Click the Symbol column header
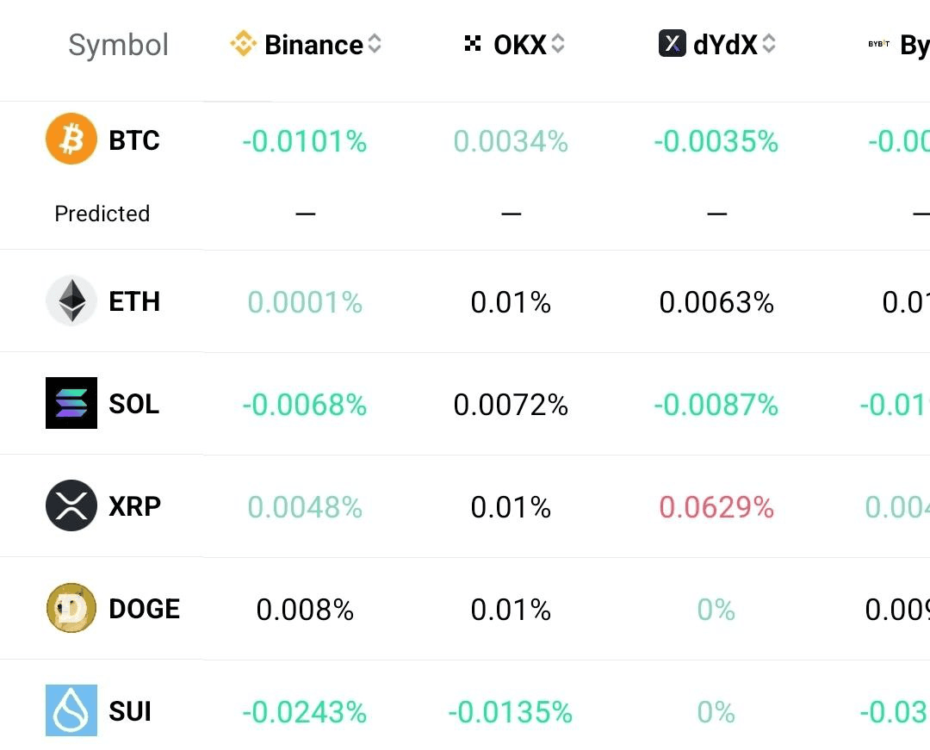The height and width of the screenshot is (750, 930). (x=118, y=45)
